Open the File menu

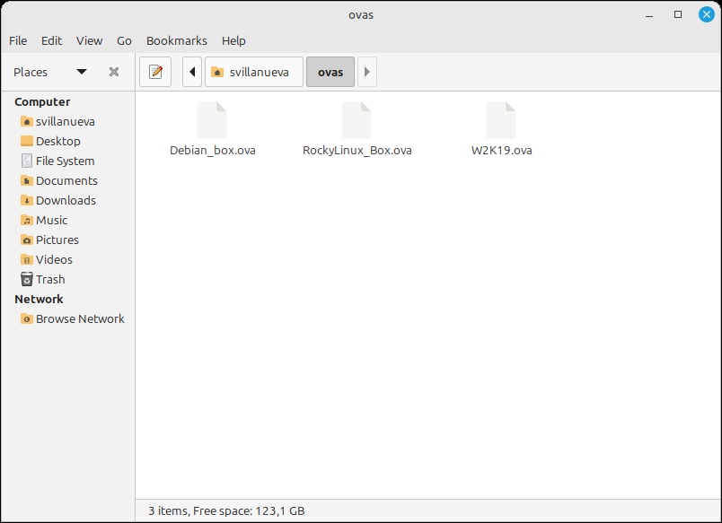point(18,41)
